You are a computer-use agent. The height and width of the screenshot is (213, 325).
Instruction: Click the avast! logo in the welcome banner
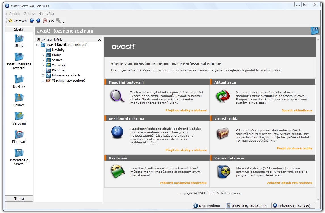pos(123,46)
